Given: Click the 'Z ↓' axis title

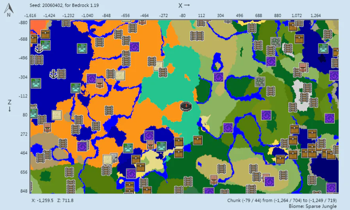Looking at the screenshot, I should tap(9, 105).
